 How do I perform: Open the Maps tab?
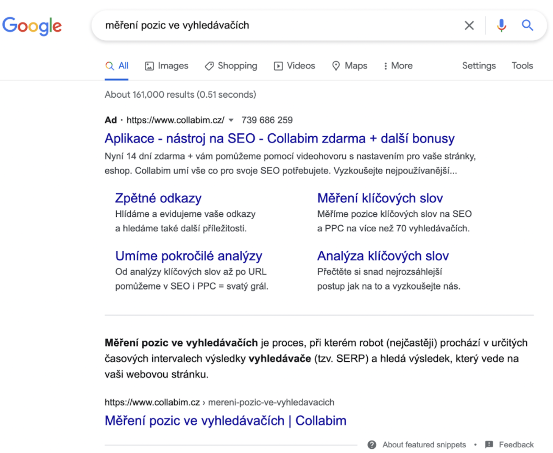tap(349, 66)
